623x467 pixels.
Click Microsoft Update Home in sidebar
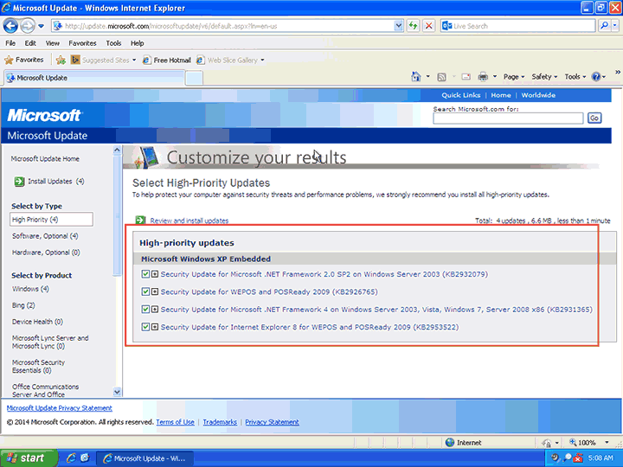(x=45, y=159)
